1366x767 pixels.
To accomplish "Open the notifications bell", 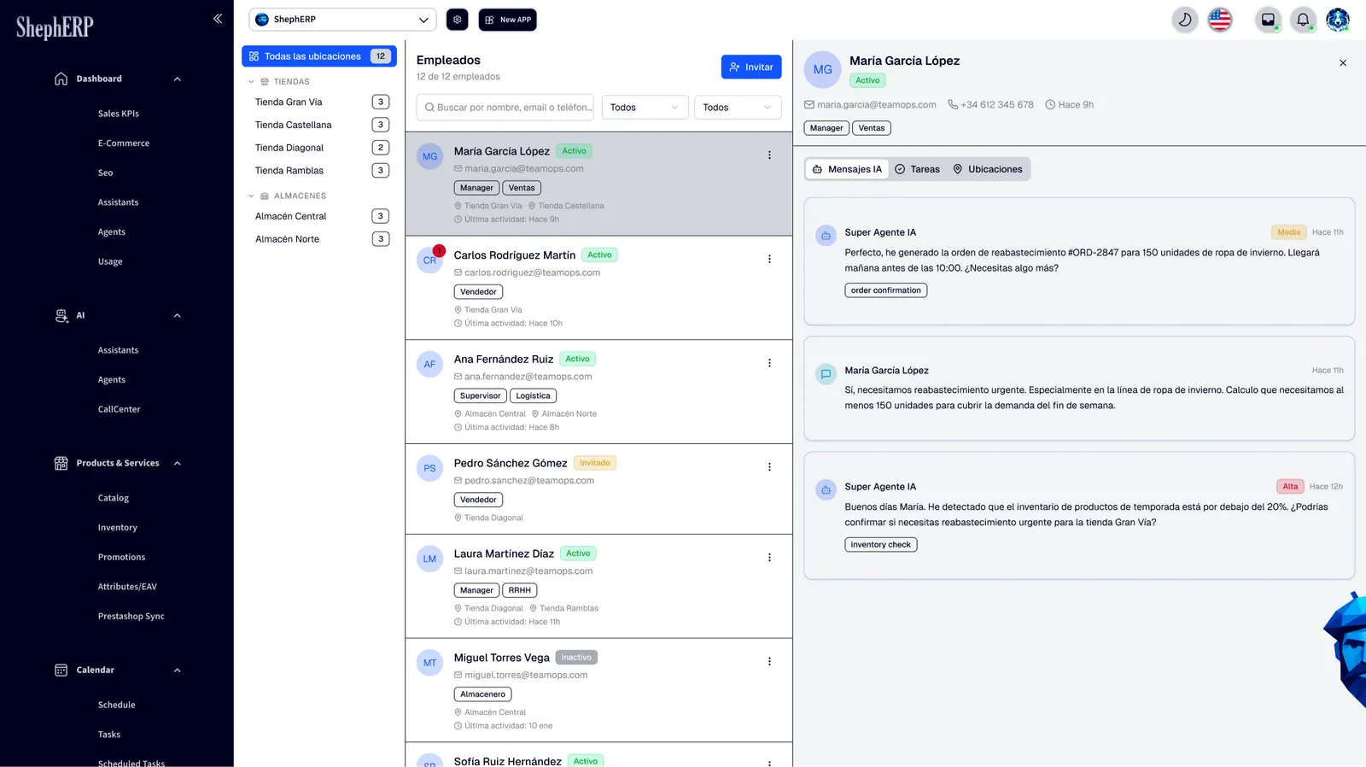I will coord(1303,20).
